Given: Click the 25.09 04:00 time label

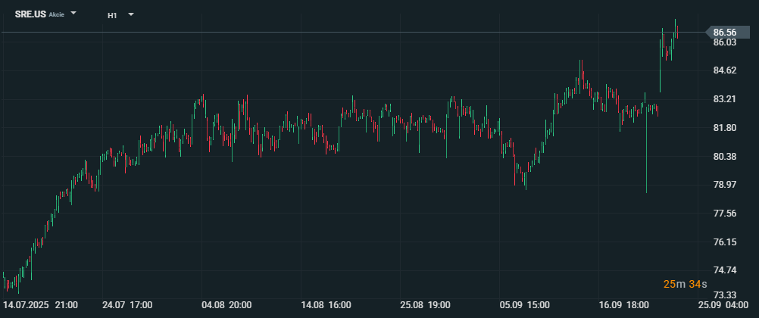Looking at the screenshot, I should (x=723, y=305).
